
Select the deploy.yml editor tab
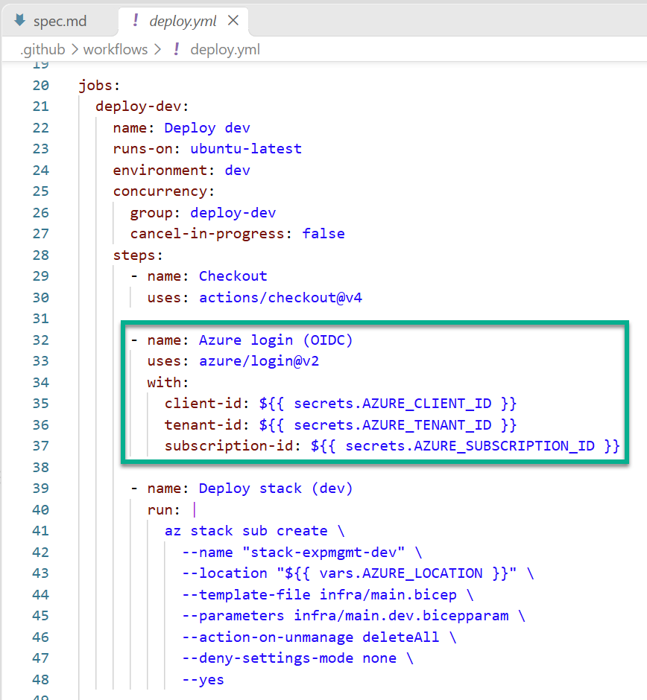click(x=183, y=21)
